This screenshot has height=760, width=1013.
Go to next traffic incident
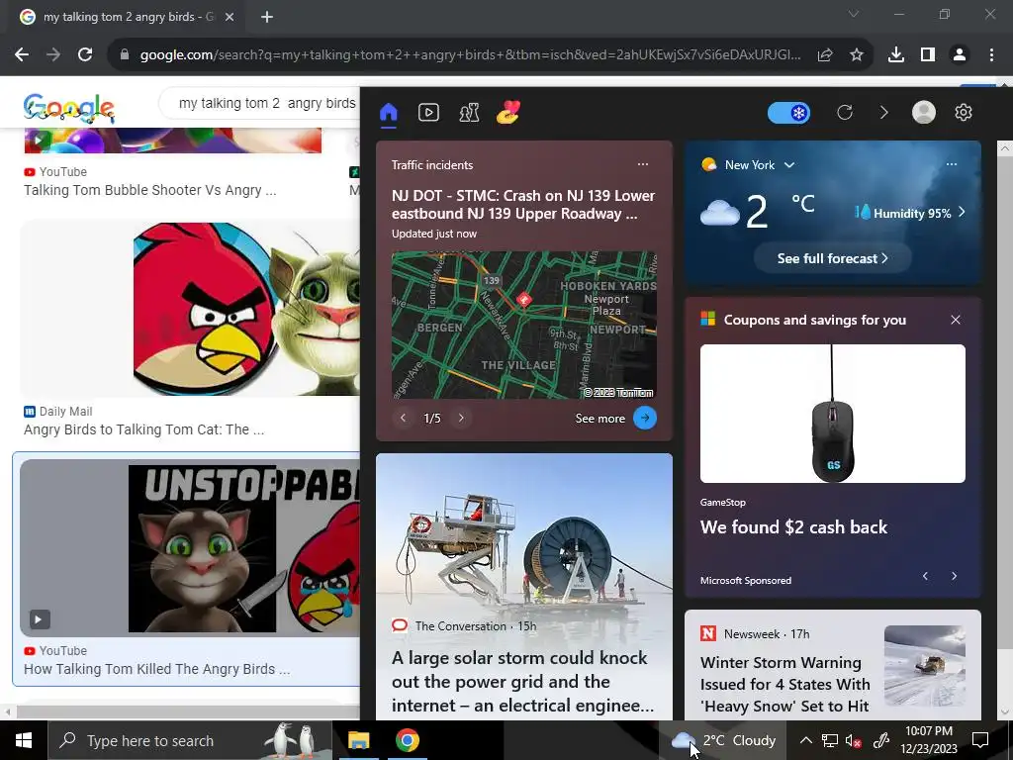[461, 419]
